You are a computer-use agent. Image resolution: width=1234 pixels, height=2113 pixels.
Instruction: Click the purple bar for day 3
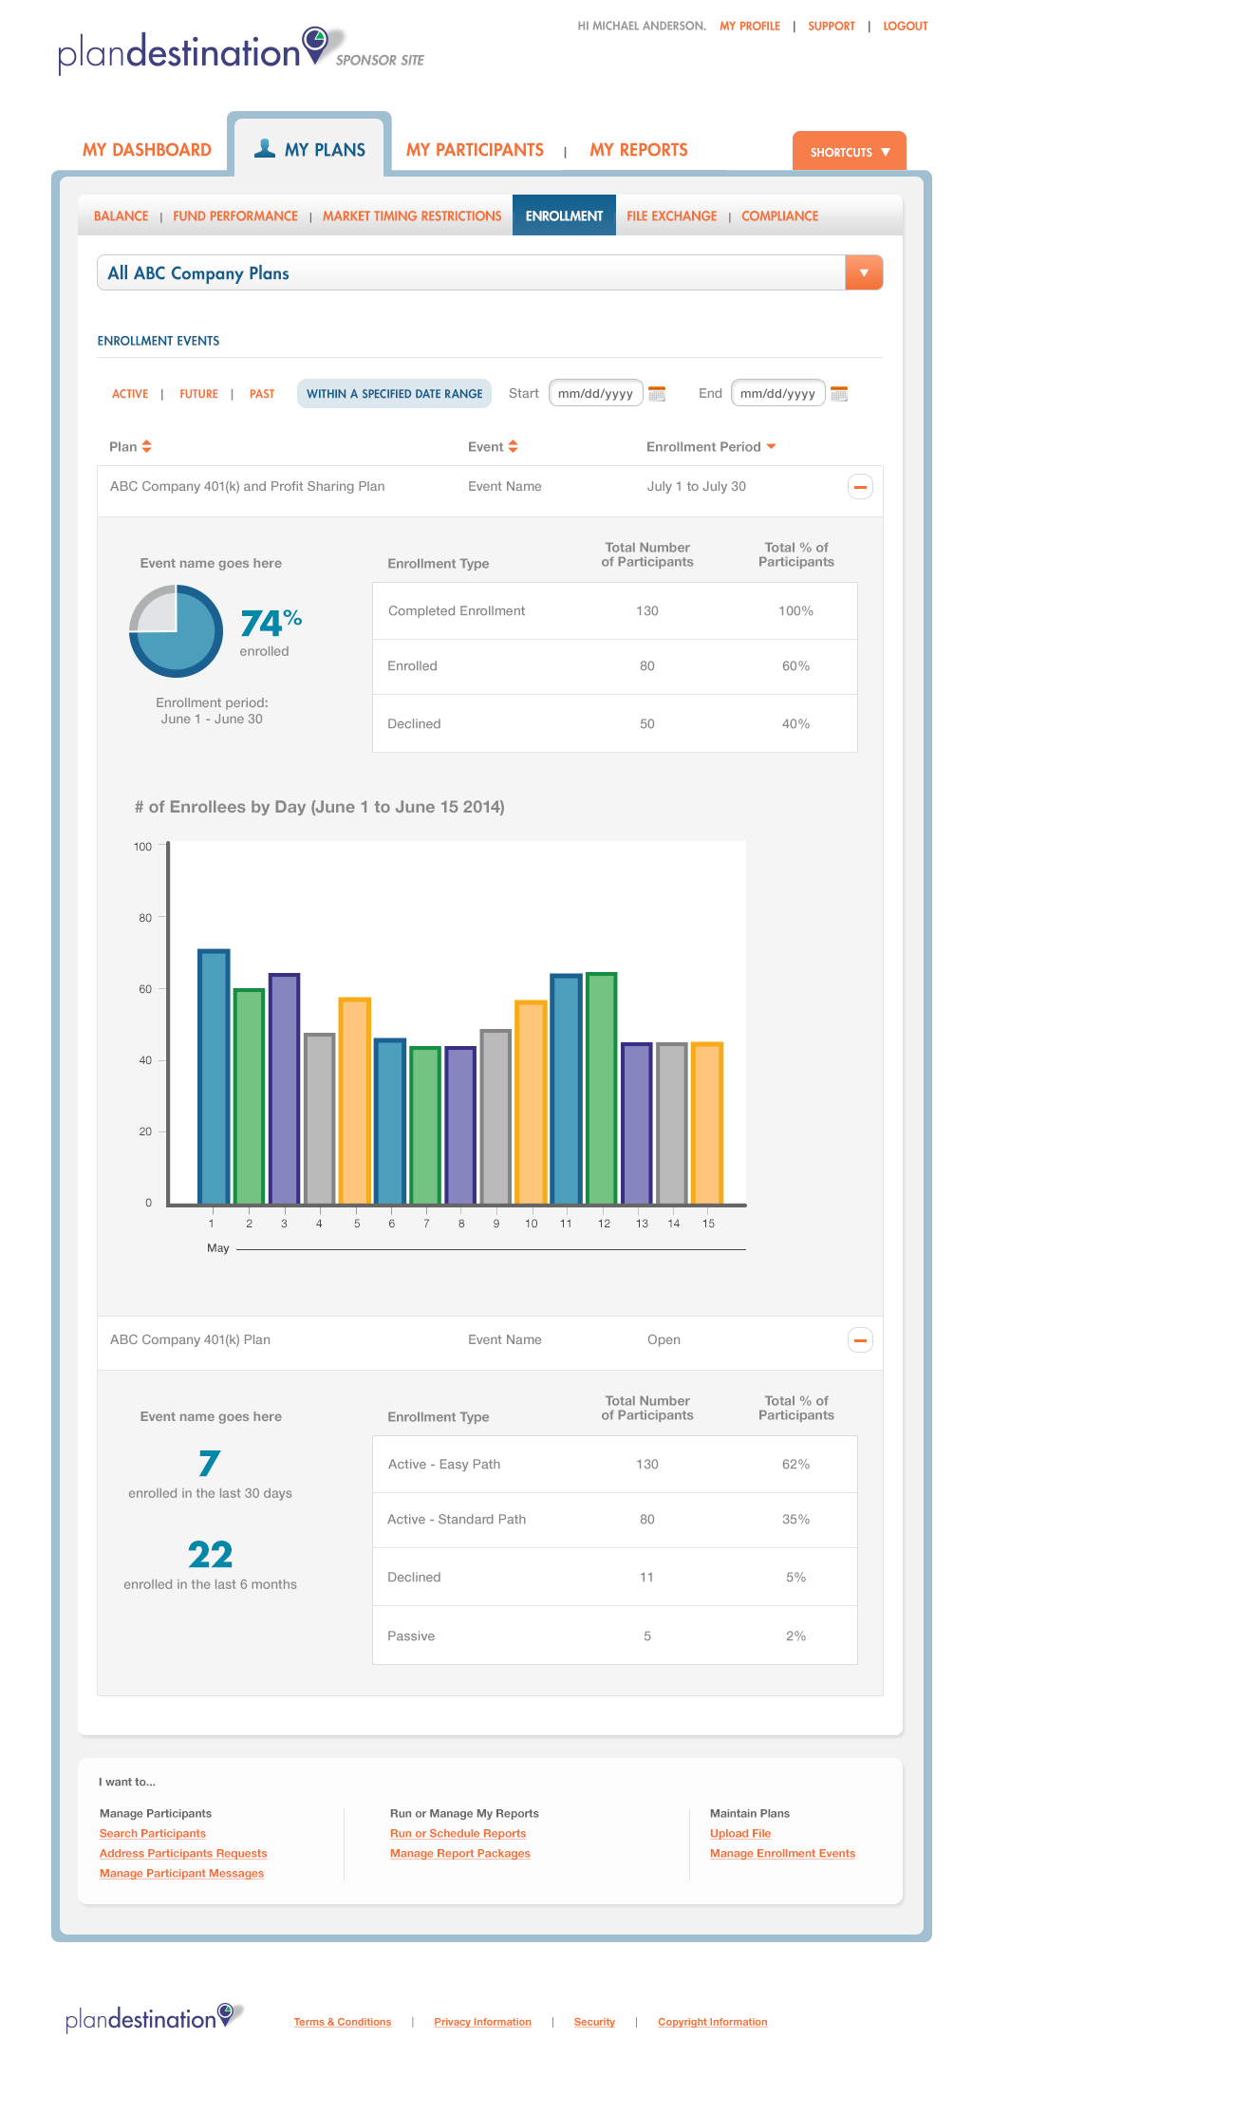(284, 1089)
